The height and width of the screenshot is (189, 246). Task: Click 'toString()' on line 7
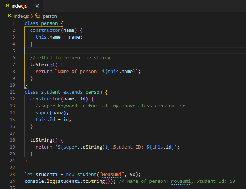click(44, 65)
